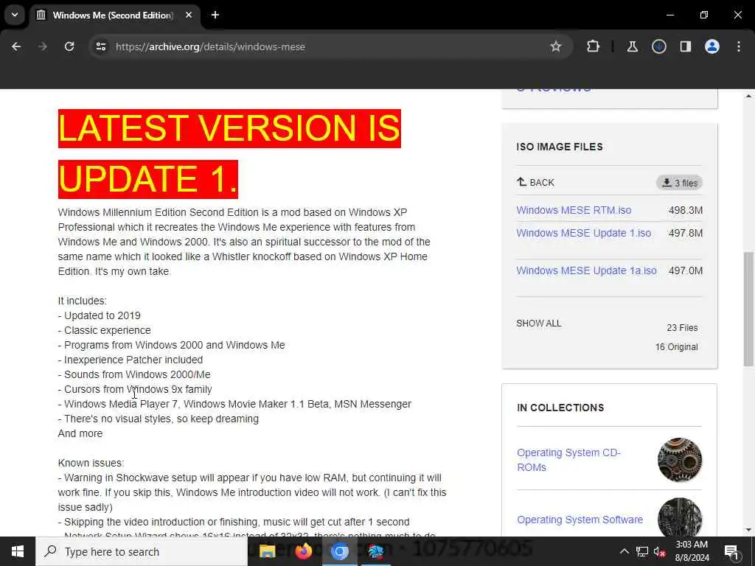Click SHOW ALL download options
Image resolution: width=755 pixels, height=566 pixels.
tap(539, 324)
